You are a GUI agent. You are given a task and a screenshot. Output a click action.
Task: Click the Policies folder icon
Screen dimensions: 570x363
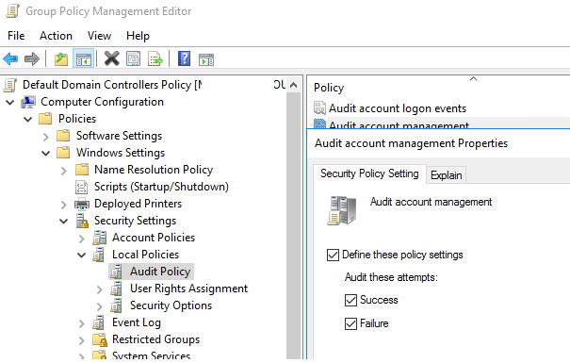(x=46, y=119)
